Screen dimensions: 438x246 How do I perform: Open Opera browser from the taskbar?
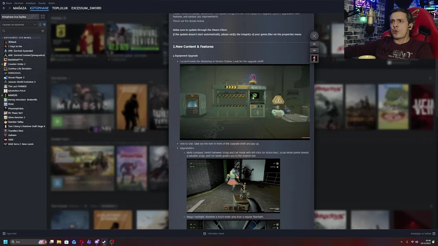(x=81, y=242)
